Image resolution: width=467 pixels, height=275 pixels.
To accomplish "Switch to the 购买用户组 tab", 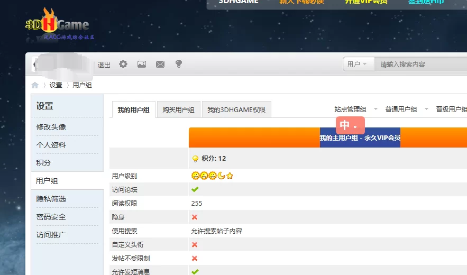I will [x=178, y=109].
